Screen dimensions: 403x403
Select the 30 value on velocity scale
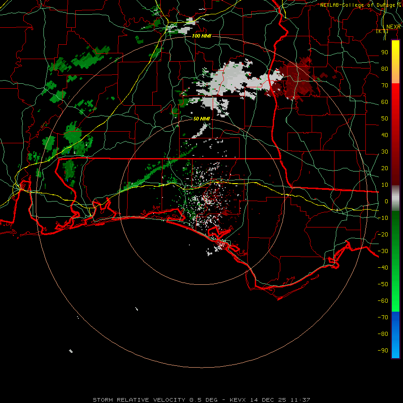tap(385, 152)
